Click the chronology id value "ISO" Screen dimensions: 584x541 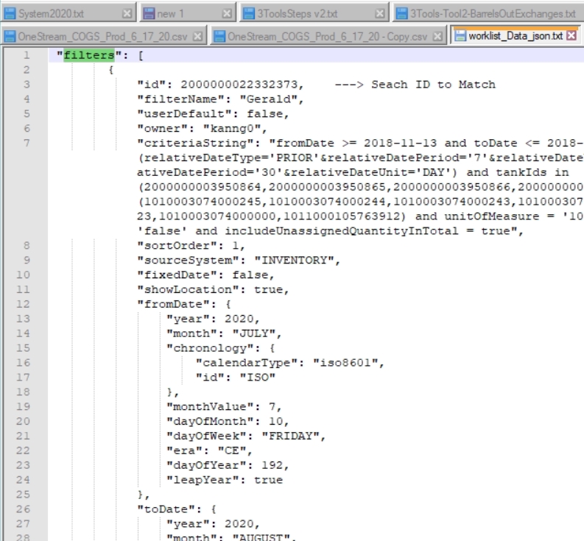[258, 377]
